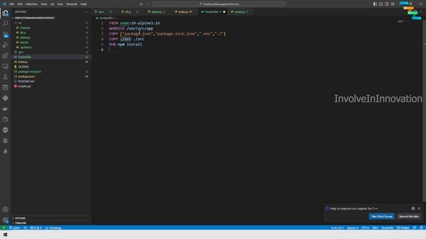Open the Go menu
Screen dimensions: 426x239
[x=52, y=4]
